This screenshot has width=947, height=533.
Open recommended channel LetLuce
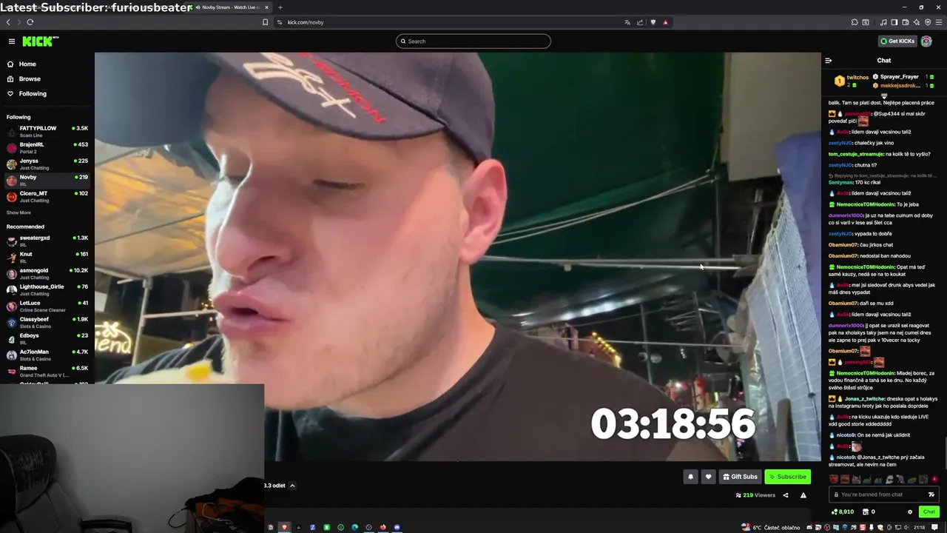click(x=47, y=306)
